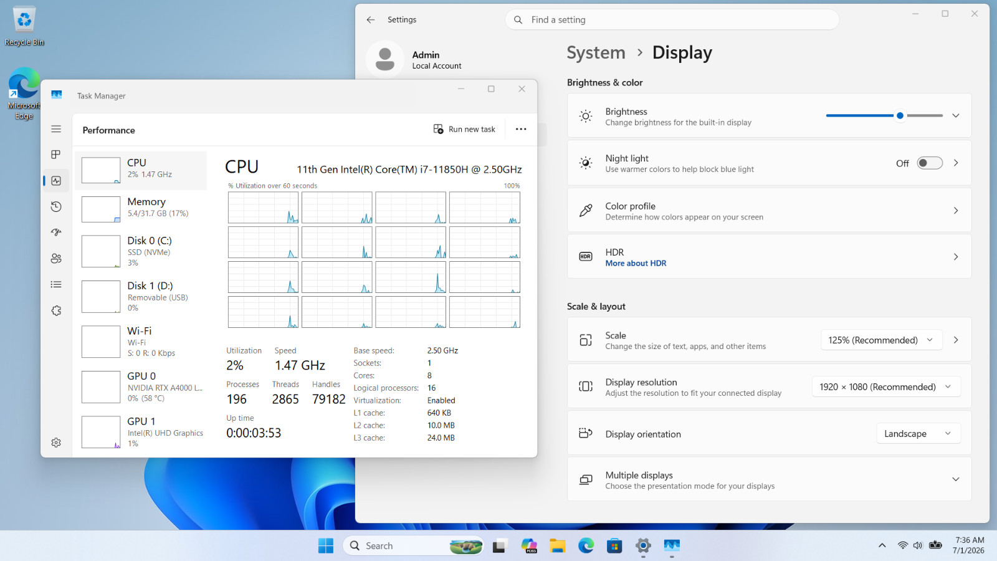This screenshot has width=997, height=561.
Task: Click the HDR badge icon
Action: (586, 257)
